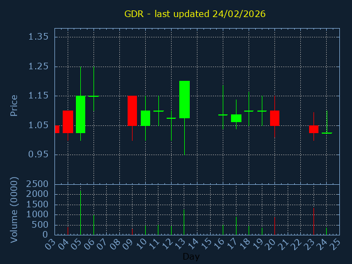Image resolution: width=352 pixels, height=264 pixels.
Task: Click the 'Volume (0000)' axis title
Action: 14,210
